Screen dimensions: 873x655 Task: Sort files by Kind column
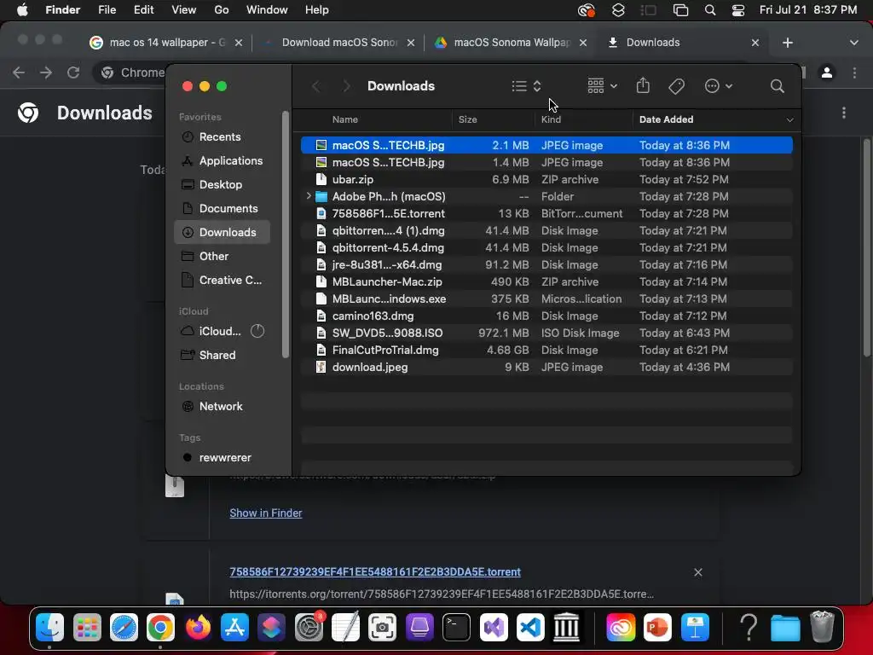[x=552, y=119]
